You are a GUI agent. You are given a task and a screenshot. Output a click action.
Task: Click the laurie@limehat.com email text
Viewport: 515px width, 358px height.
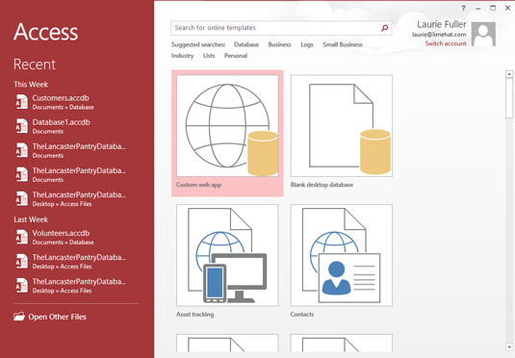click(439, 35)
